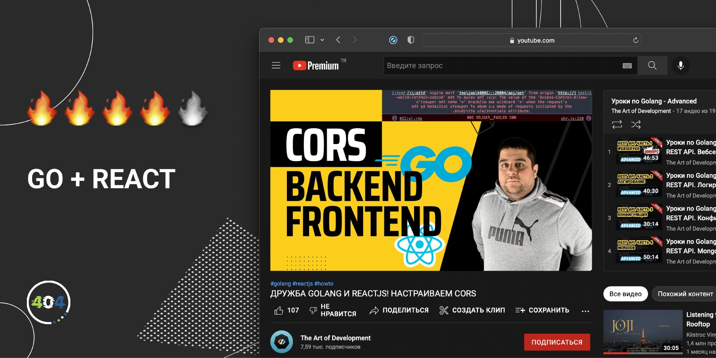The image size is (716, 358).
Task: Like the video with thumbs-up 107
Action: pyautogui.click(x=286, y=310)
